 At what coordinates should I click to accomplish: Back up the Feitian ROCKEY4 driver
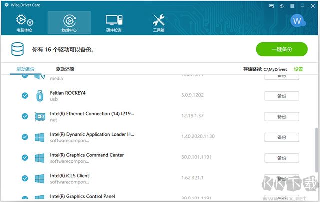click(282, 96)
